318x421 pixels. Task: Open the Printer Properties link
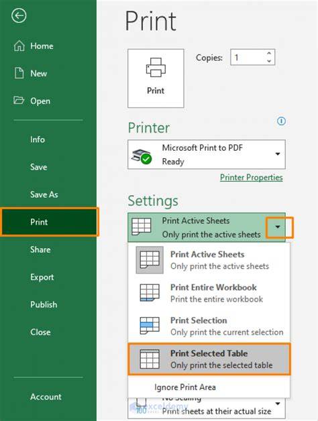click(x=252, y=178)
